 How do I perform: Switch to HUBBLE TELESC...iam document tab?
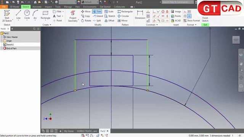pos(87,131)
